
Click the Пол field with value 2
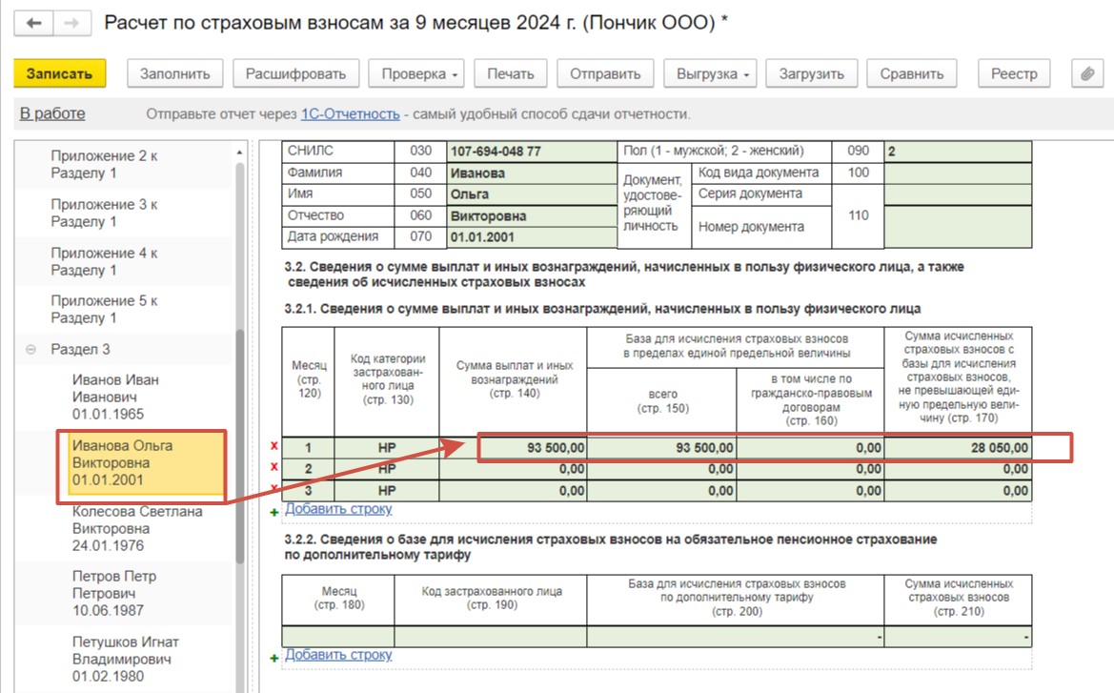pos(958,152)
